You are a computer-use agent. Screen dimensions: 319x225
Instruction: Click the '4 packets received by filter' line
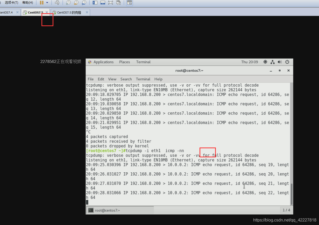pos(118,141)
